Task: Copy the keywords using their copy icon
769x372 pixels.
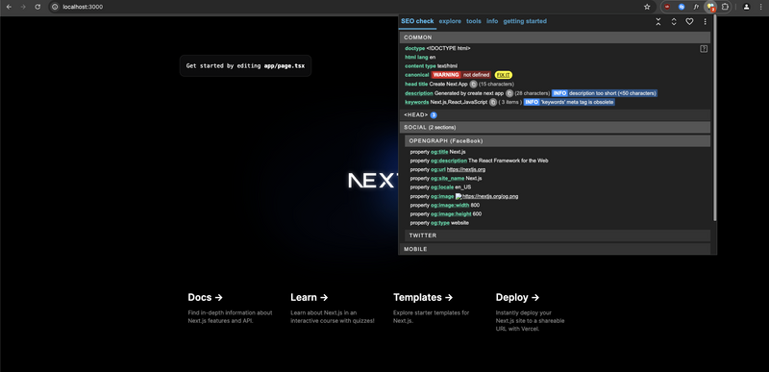Action: click(493, 102)
